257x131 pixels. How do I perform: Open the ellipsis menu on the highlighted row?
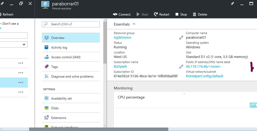pos(21,82)
